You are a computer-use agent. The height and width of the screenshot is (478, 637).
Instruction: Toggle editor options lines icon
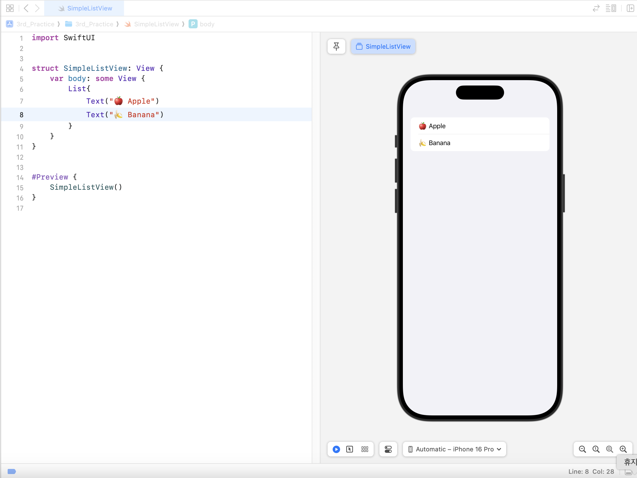click(610, 8)
